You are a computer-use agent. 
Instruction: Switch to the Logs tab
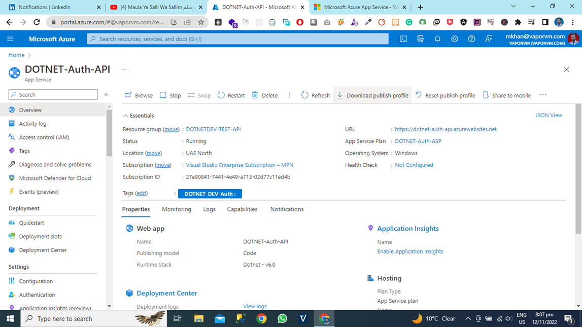coord(209,209)
